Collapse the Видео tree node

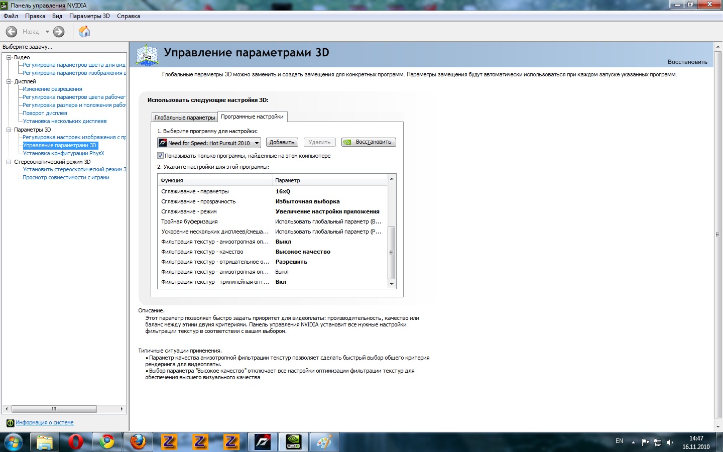(x=9, y=57)
